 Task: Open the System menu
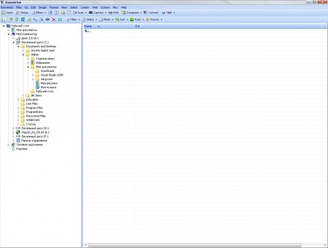pyautogui.click(x=105, y=8)
